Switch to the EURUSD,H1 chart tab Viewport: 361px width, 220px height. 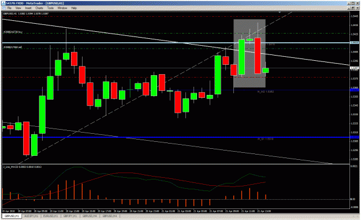click(x=50, y=216)
